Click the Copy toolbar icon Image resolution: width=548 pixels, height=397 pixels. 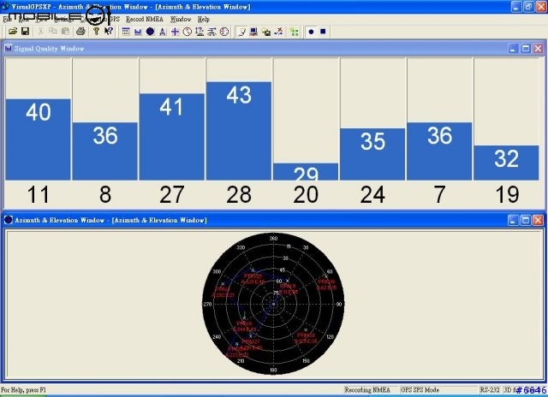pyautogui.click(x=53, y=32)
